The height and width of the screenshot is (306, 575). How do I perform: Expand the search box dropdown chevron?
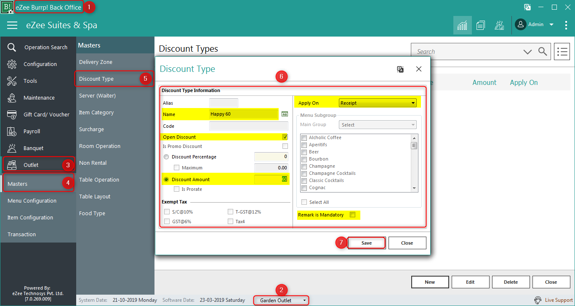[x=527, y=52]
